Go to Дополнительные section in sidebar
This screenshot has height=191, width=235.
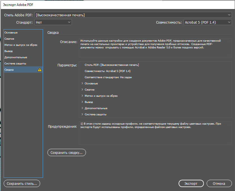pos(23,57)
